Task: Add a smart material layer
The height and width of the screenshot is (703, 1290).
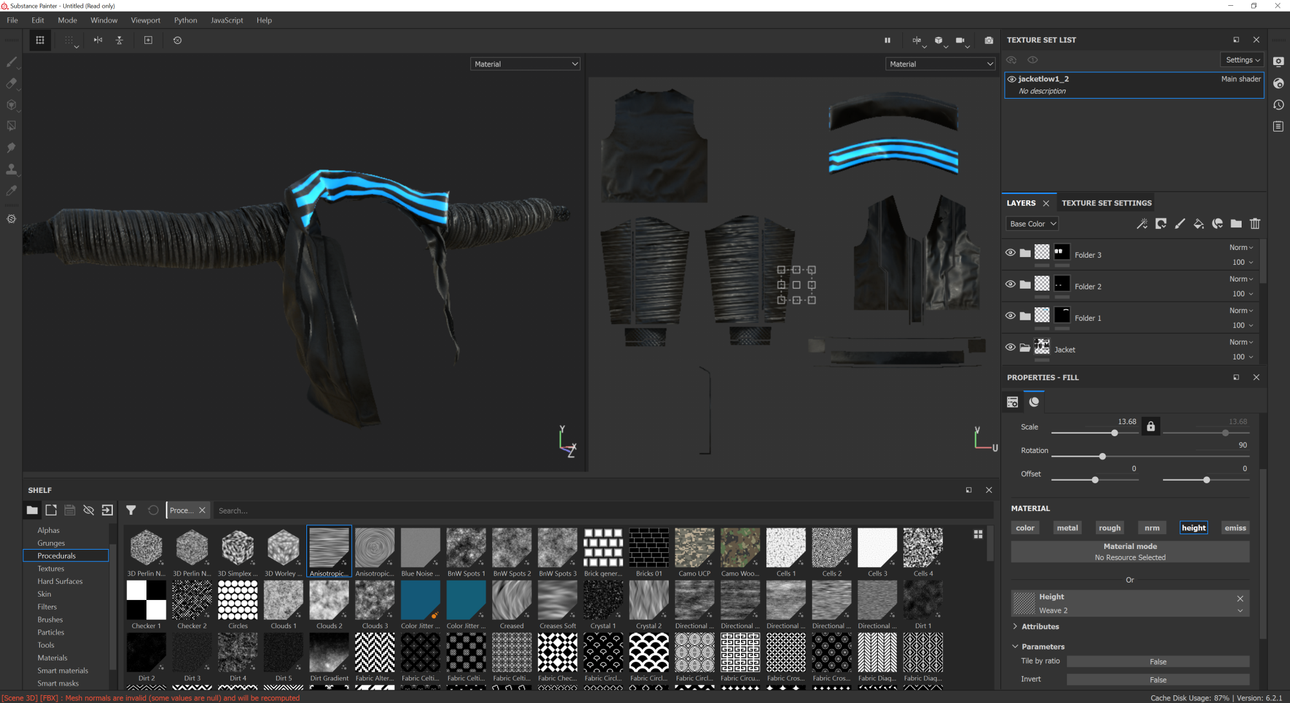Action: click(x=1218, y=224)
